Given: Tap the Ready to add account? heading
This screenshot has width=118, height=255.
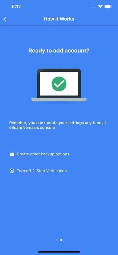Looking at the screenshot, I should coord(59,51).
